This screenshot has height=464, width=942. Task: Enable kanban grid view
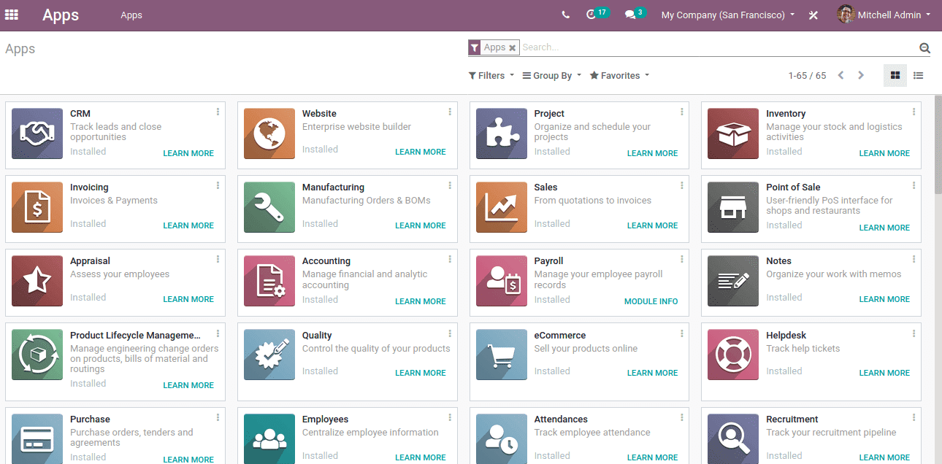point(895,75)
